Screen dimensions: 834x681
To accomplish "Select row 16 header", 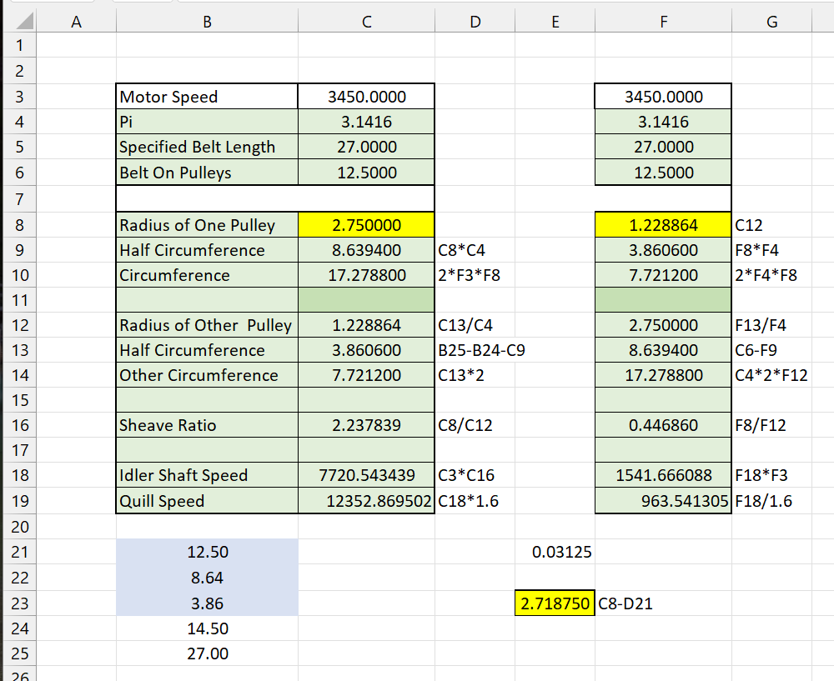I will point(20,425).
